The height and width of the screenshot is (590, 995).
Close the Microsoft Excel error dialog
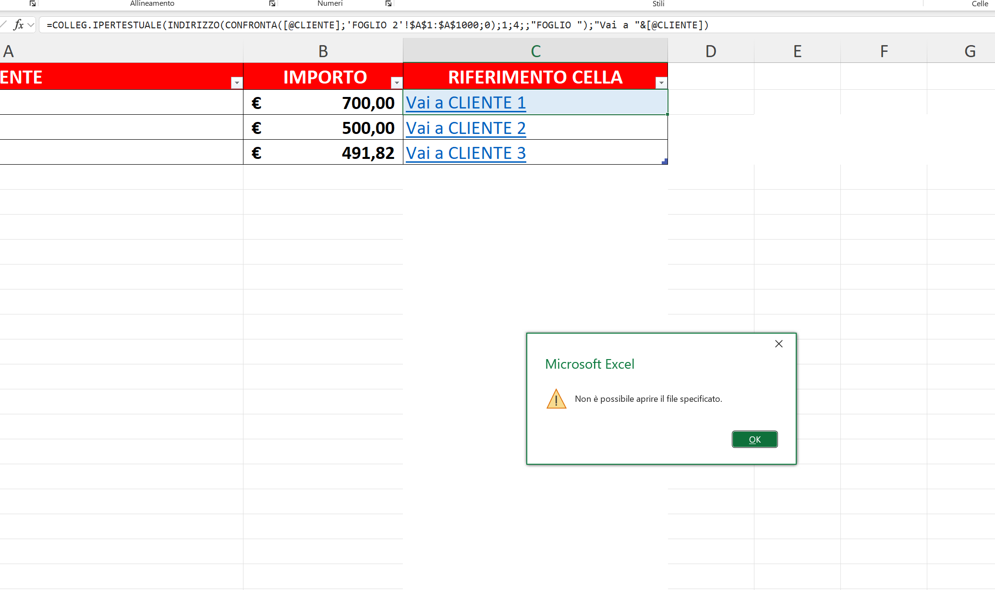(778, 344)
